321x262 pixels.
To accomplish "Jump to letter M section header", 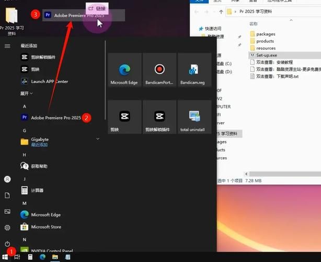I will [x=25, y=203].
